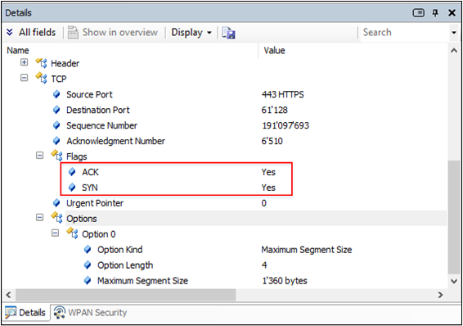Open the Search dropdown arrow
This screenshot has width=463, height=326.
tap(454, 33)
